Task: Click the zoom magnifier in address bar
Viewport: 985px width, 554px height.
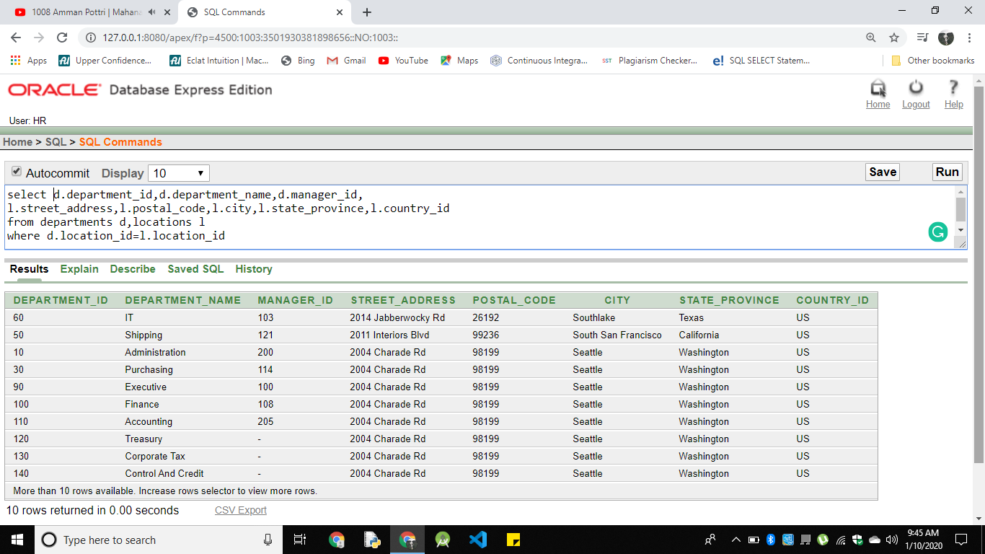Action: (x=871, y=38)
